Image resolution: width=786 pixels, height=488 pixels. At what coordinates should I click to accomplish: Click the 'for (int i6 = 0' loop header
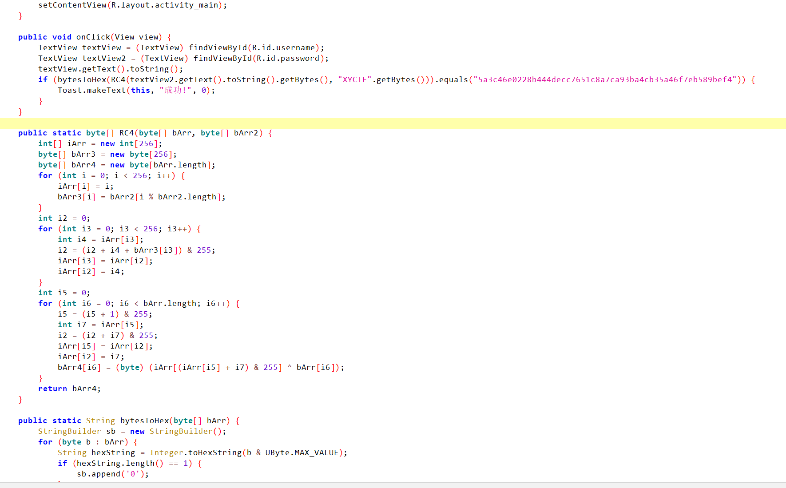click(x=139, y=303)
